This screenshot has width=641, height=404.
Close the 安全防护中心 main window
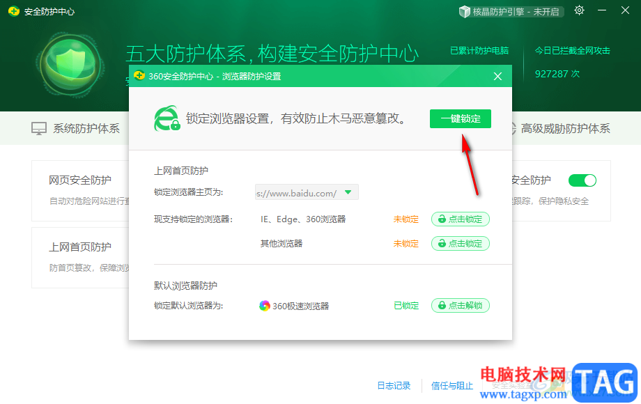pyautogui.click(x=625, y=10)
